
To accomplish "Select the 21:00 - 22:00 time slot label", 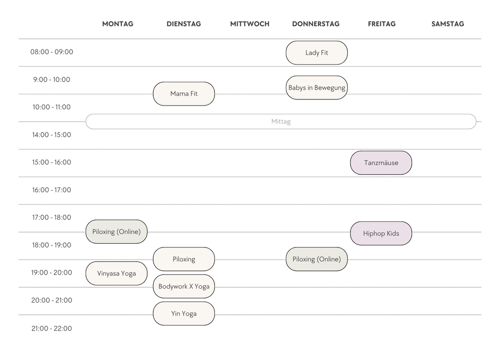I will 52,328.
